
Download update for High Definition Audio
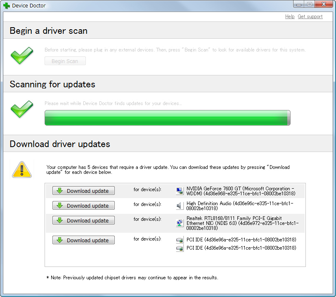pyautogui.click(x=83, y=205)
